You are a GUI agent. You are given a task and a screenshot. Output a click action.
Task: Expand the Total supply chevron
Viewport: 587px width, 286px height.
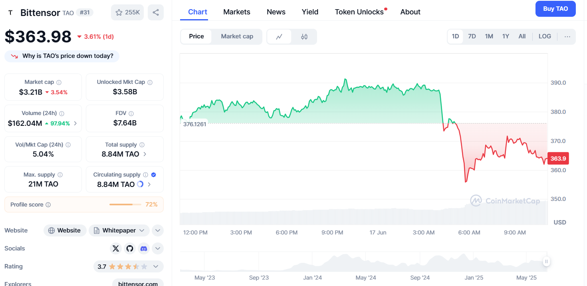point(145,154)
